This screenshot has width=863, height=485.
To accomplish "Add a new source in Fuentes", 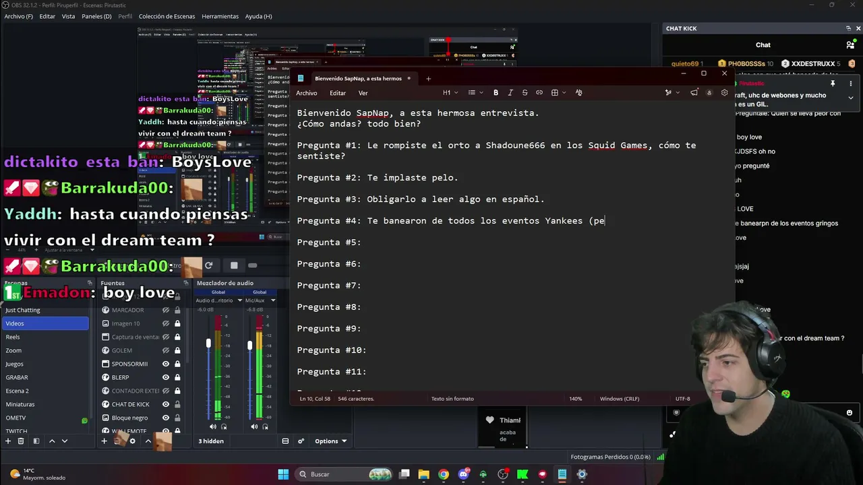I will 104,441.
